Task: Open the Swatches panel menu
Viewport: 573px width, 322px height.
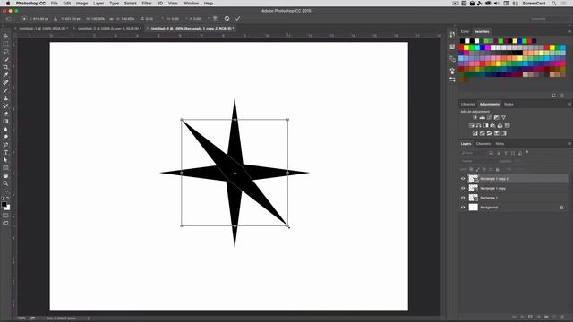Action: pyautogui.click(x=569, y=32)
